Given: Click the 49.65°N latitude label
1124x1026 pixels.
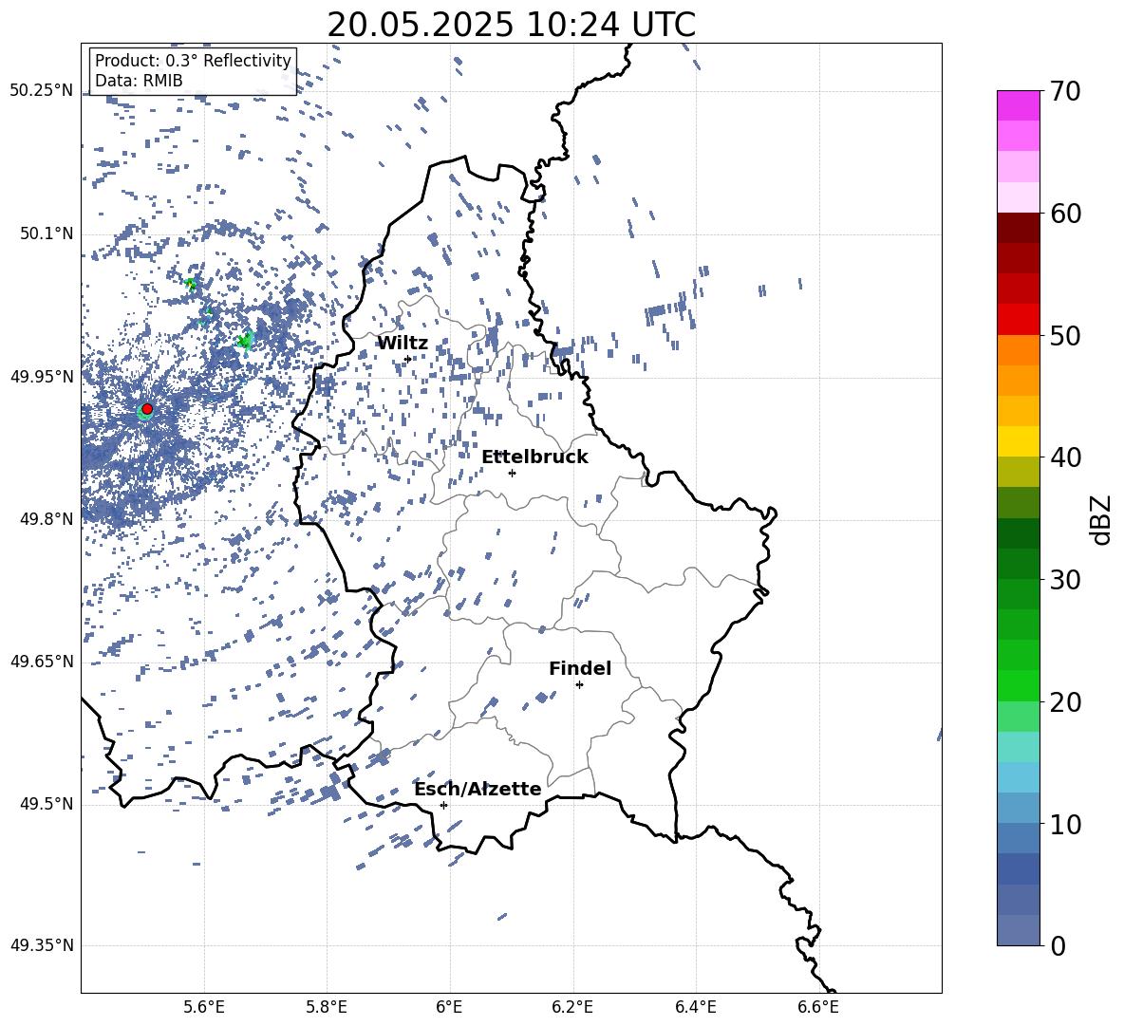Looking at the screenshot, I should point(42,661).
